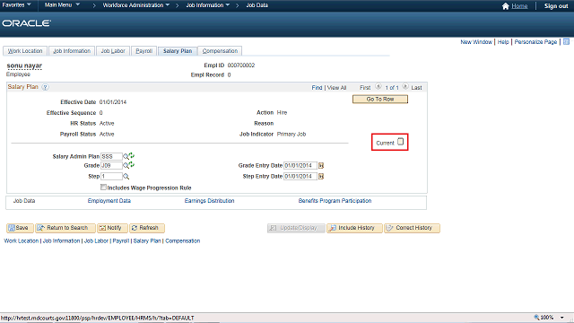Open lookup magnifier for Step
Image resolution: width=574 pixels, height=323 pixels.
click(x=126, y=177)
